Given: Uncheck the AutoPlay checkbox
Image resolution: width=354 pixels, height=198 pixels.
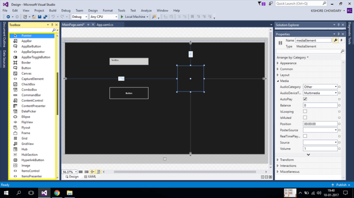Looking at the screenshot, I should tap(305, 99).
